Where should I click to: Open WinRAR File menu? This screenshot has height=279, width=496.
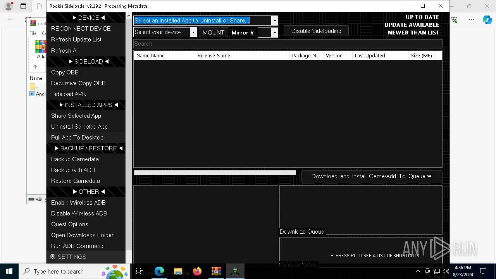(x=33, y=33)
